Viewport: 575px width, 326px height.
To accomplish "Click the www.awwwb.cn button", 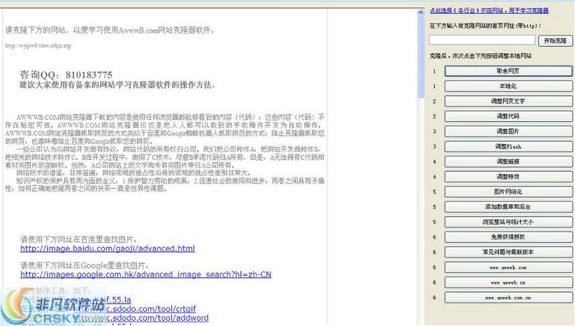I will click(508, 282).
